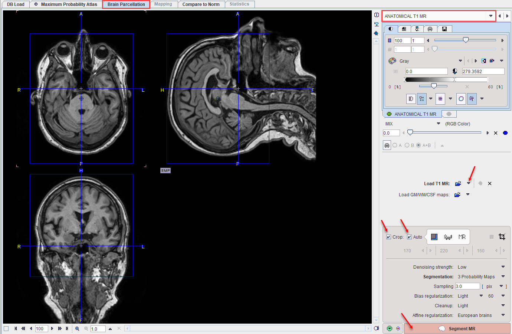Viewport: 512px width, 334px height.
Task: Click the contour circle display icon
Action: pyautogui.click(x=461, y=99)
